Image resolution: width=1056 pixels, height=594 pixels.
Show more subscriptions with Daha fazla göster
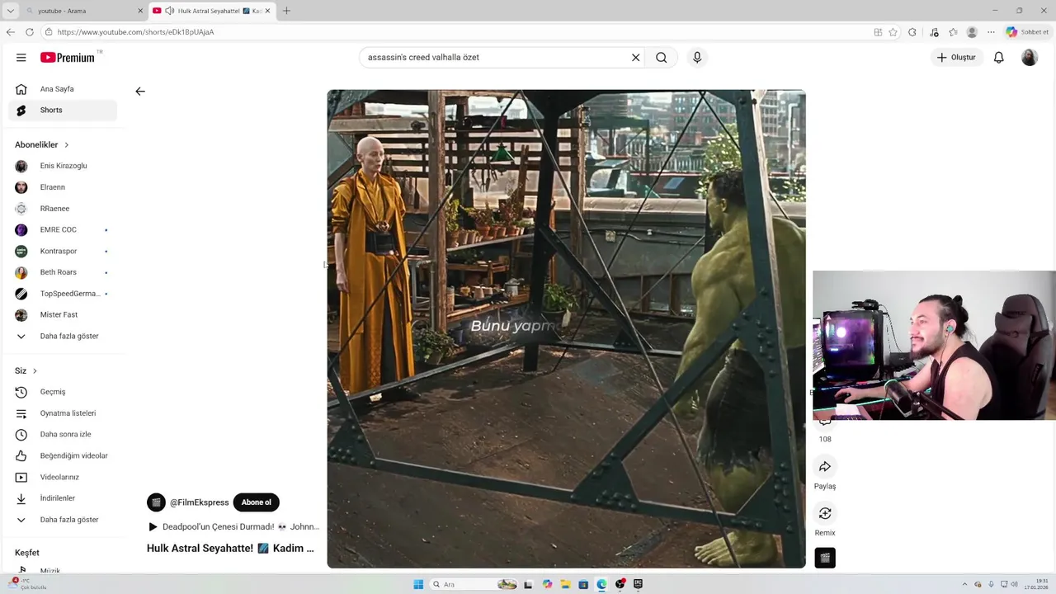(63, 336)
